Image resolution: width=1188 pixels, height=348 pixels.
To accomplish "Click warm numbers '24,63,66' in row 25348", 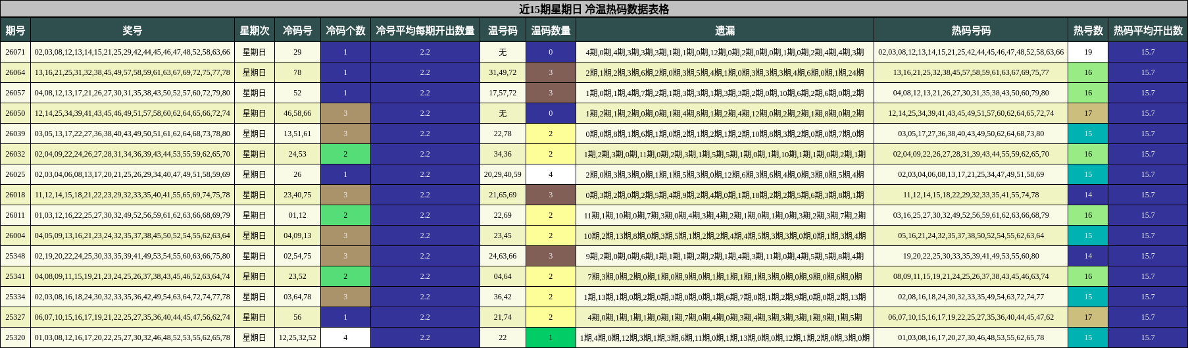I will click(503, 256).
